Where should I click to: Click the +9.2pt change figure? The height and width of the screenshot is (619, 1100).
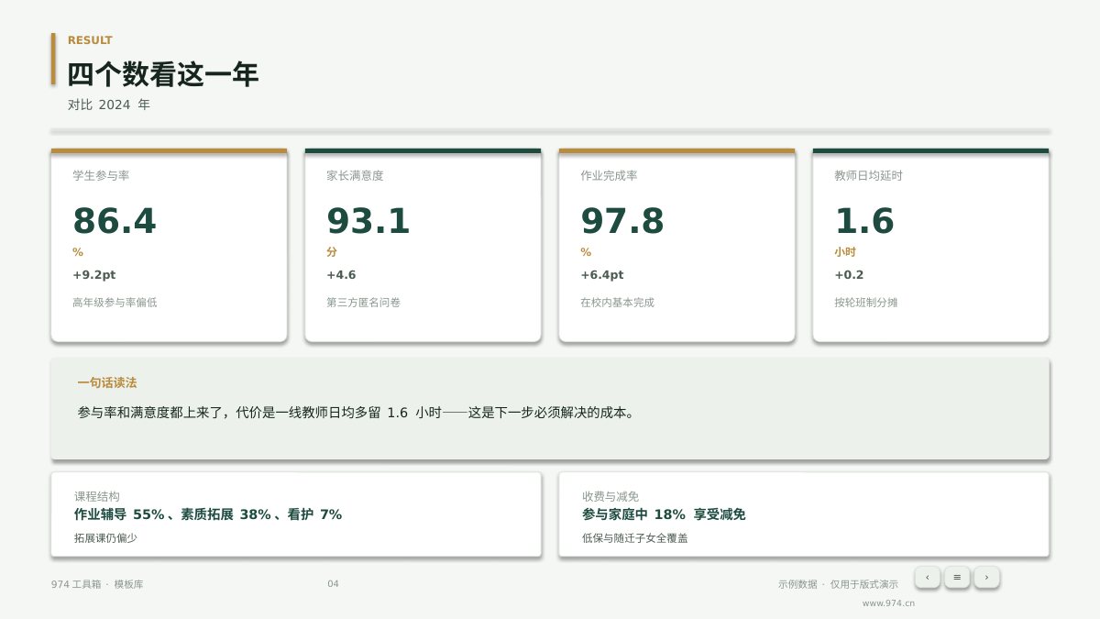(94, 275)
